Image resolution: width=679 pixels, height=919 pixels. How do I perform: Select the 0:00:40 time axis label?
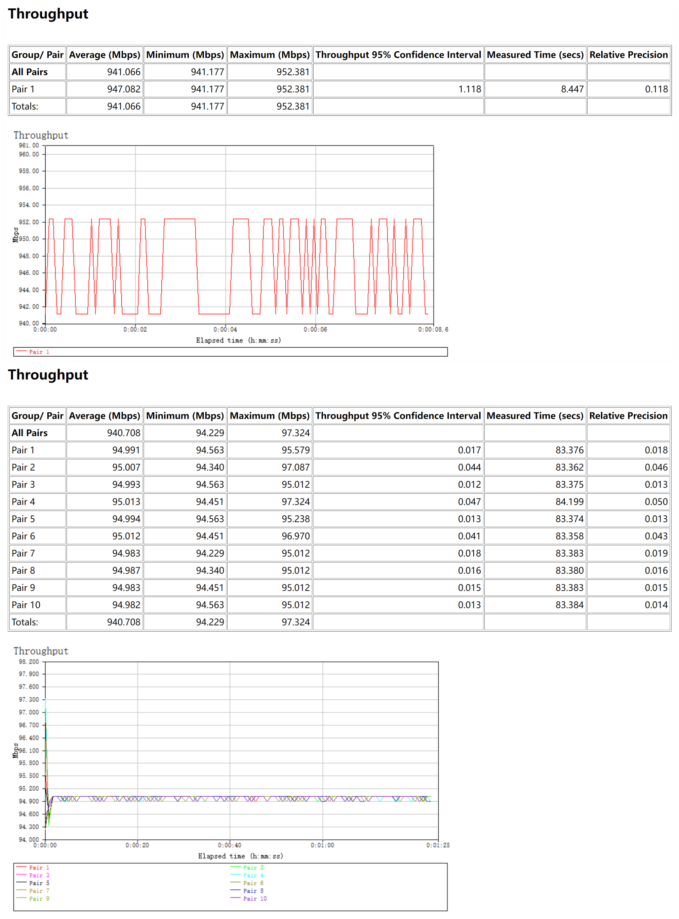click(230, 845)
